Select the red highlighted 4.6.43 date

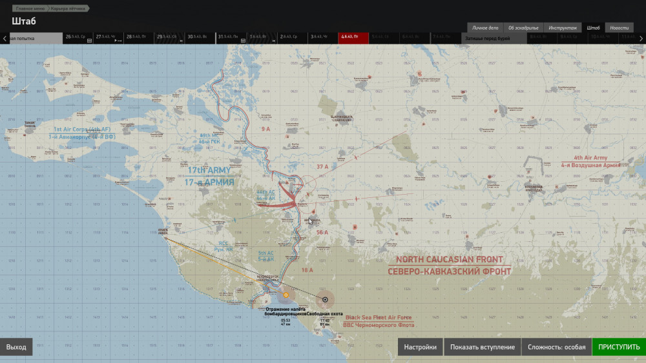[x=353, y=37]
